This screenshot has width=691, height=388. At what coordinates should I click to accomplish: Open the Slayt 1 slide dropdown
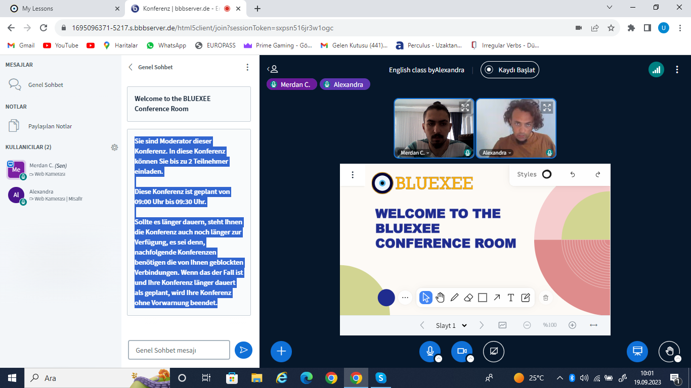tap(451, 325)
